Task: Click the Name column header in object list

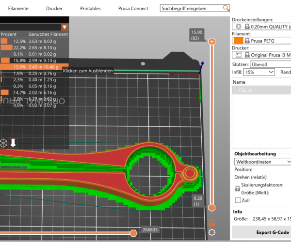Action: pyautogui.click(x=239, y=82)
